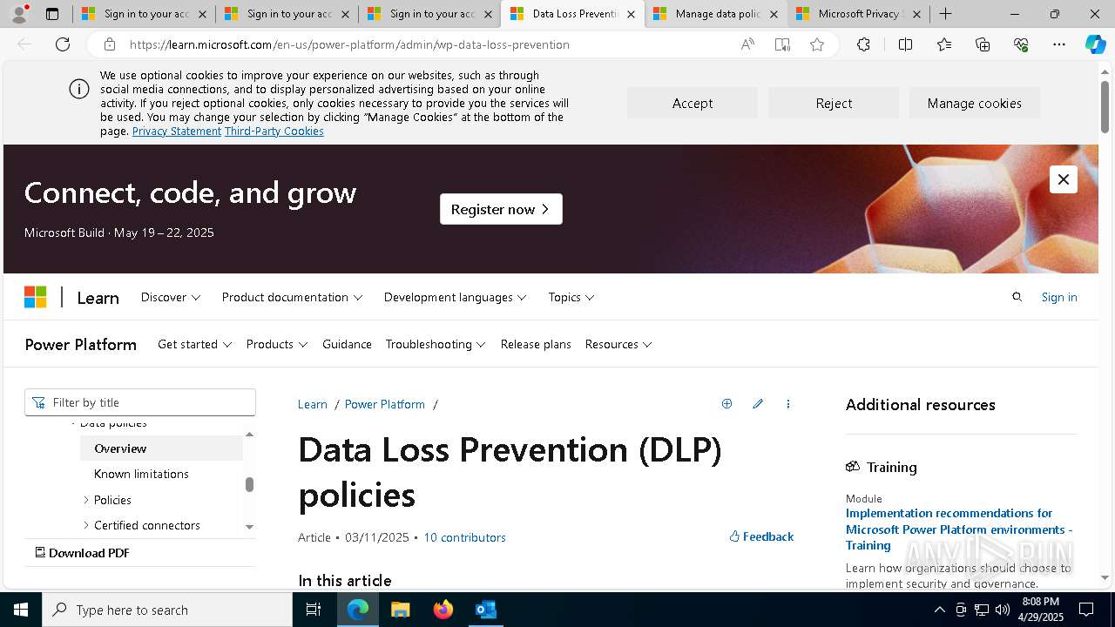Image resolution: width=1115 pixels, height=627 pixels.
Task: Open the Third-Party Cookies link
Action: tap(274, 131)
